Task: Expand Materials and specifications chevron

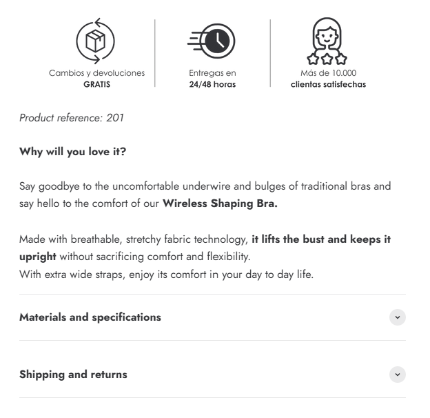Action: tap(398, 317)
